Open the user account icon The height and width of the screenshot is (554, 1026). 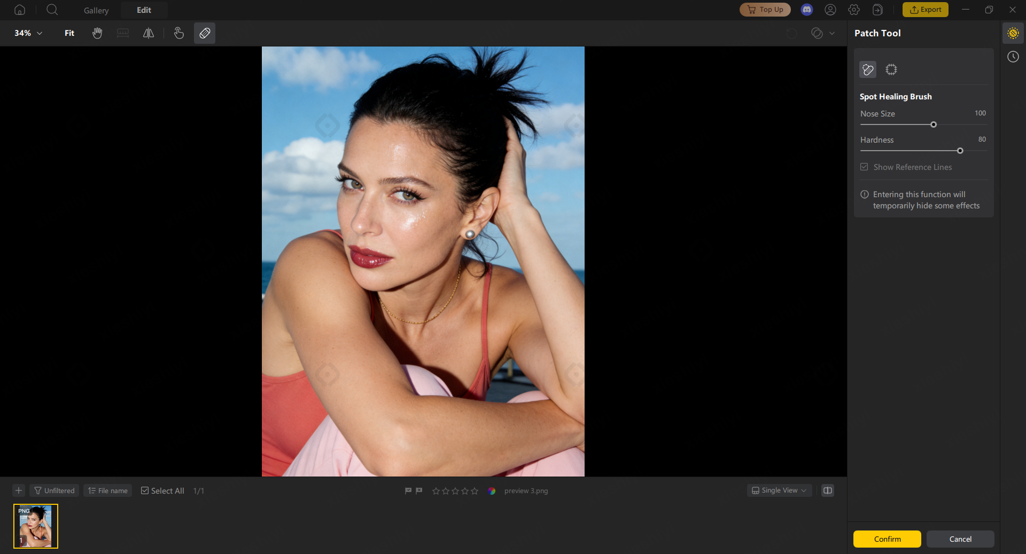coord(830,10)
